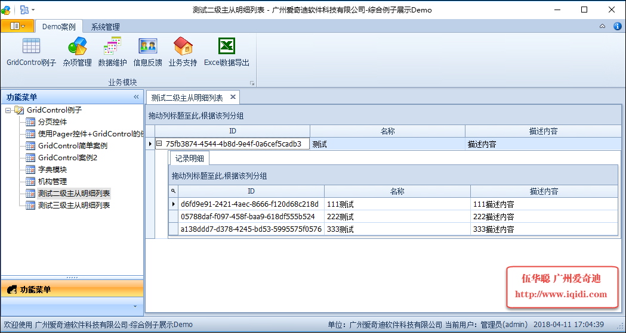Open GridControl案例2 tree item
Image resolution: width=626 pixels, height=333 pixels.
[67, 158]
